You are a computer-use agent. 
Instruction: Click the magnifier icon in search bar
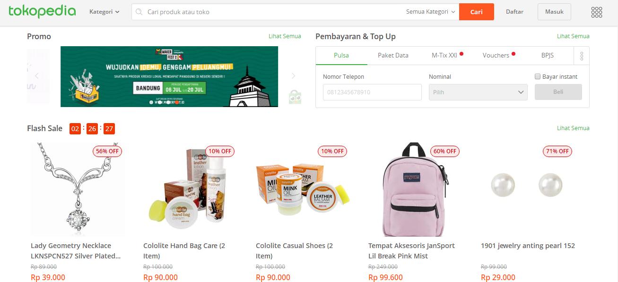pos(139,12)
